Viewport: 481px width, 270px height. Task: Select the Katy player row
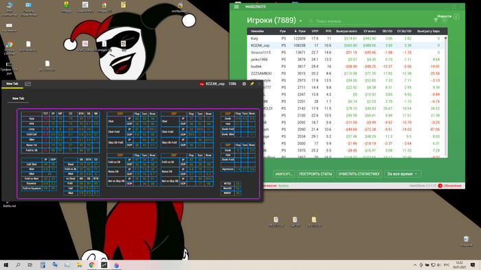(x=346, y=38)
